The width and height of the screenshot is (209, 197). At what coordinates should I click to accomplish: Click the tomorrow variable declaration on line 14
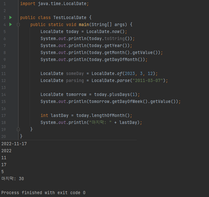point(76,95)
